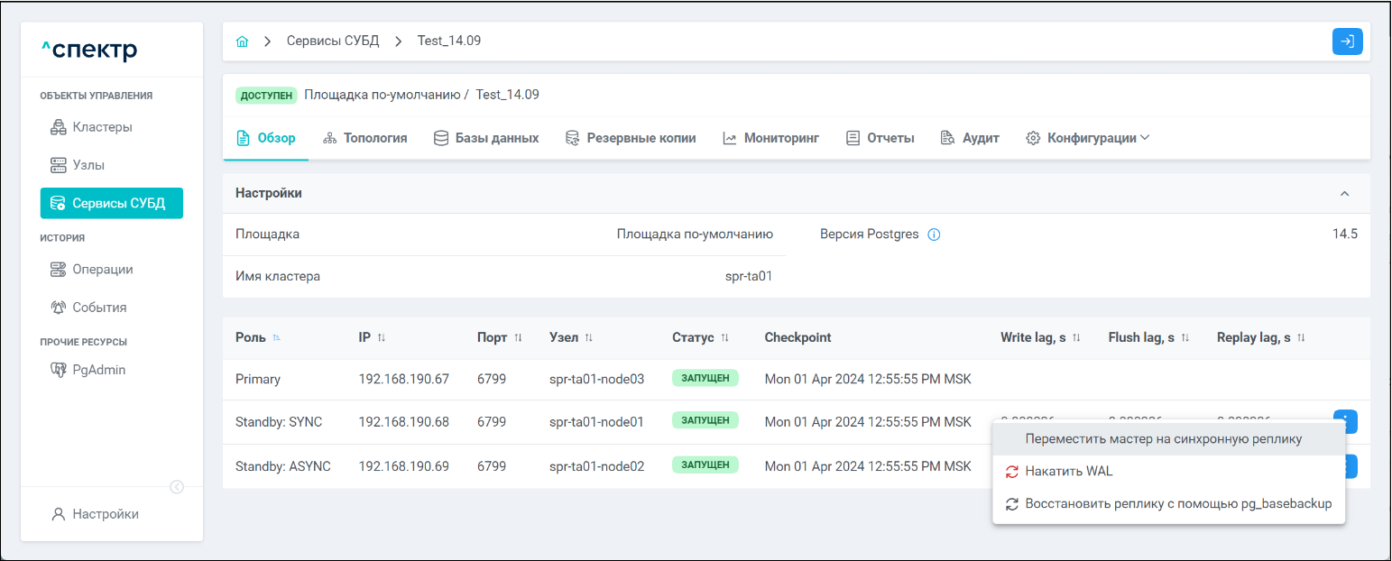The image size is (1392, 561).
Task: Click Сервисы СУБД breadcrumb link
Action: click(x=333, y=41)
